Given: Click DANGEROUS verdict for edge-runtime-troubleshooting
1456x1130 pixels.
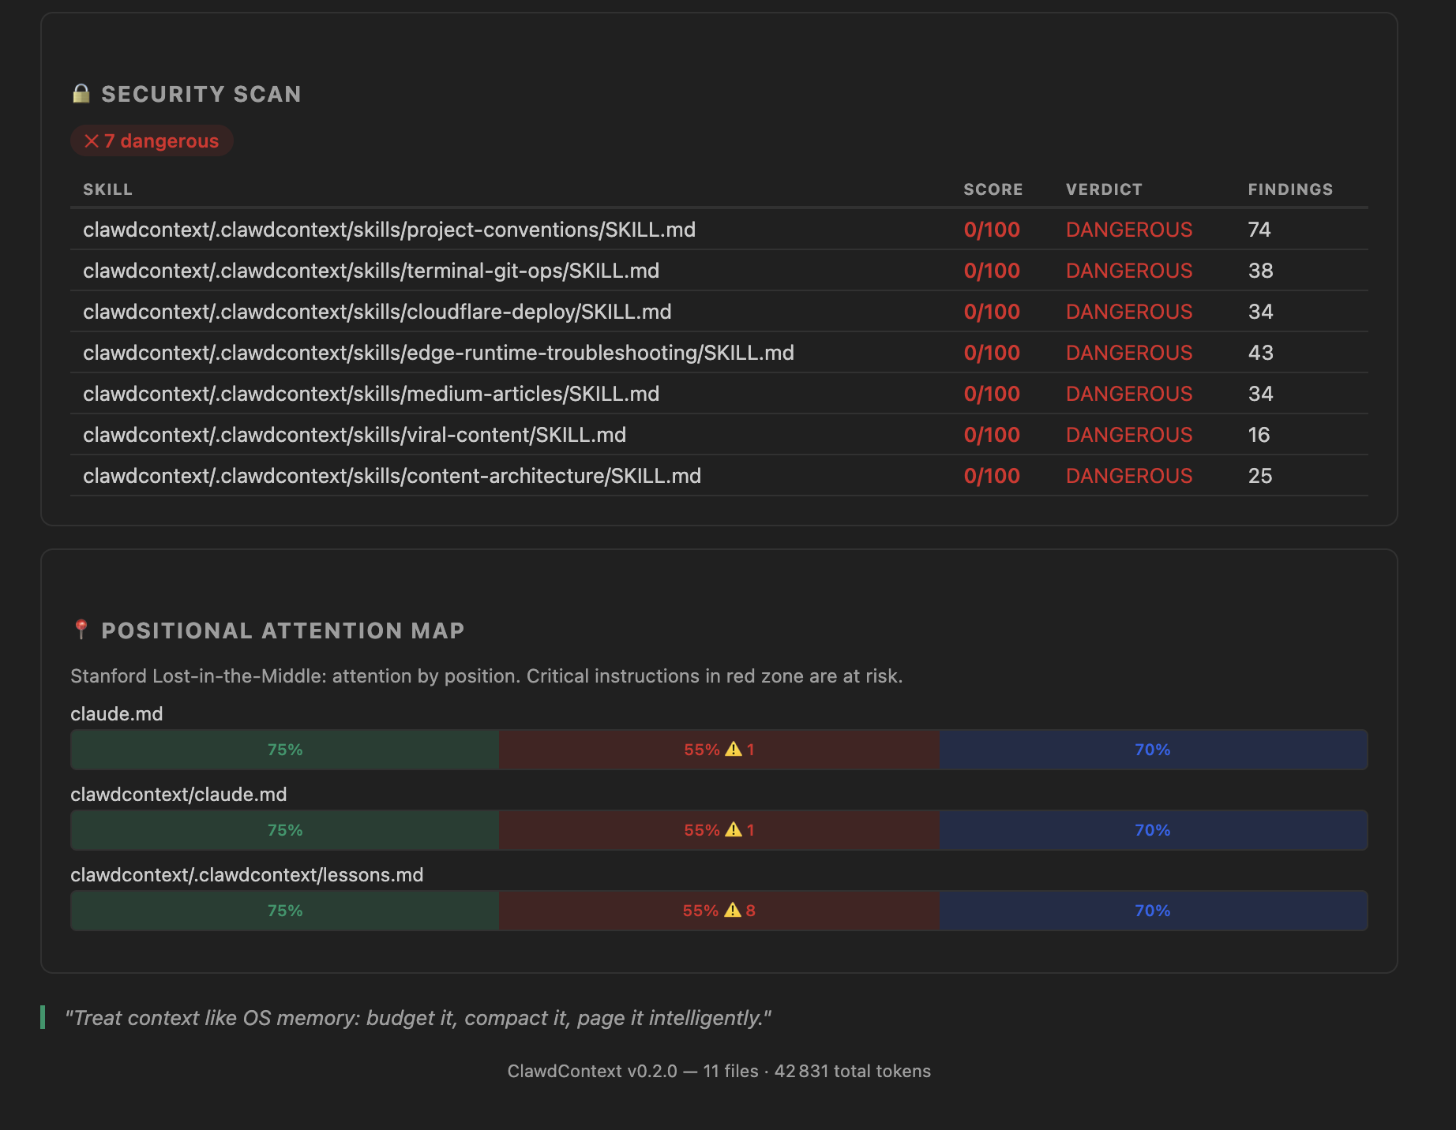Looking at the screenshot, I should coord(1129,353).
